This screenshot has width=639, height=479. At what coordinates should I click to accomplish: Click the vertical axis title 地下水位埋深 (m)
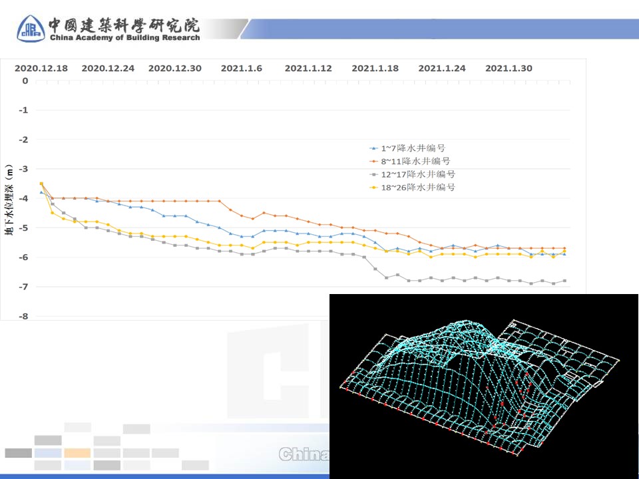coord(9,198)
